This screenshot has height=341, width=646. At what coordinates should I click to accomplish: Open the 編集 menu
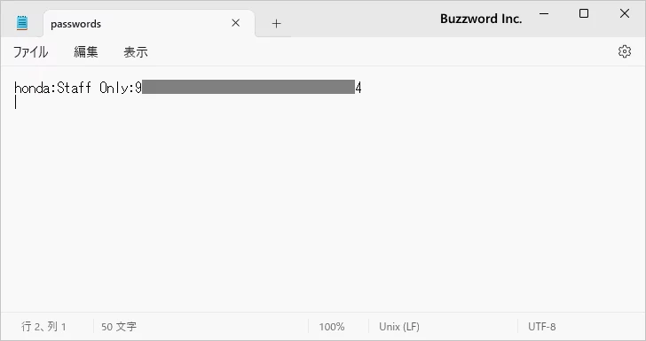[86, 52]
